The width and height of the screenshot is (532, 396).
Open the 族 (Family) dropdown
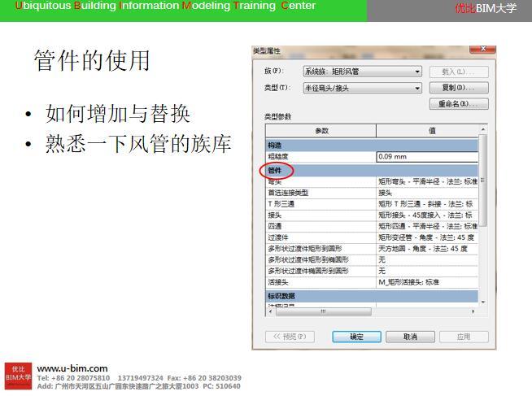[x=362, y=72]
